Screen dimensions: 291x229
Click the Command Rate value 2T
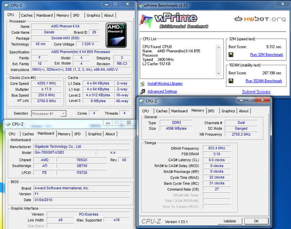[x=217, y=189]
